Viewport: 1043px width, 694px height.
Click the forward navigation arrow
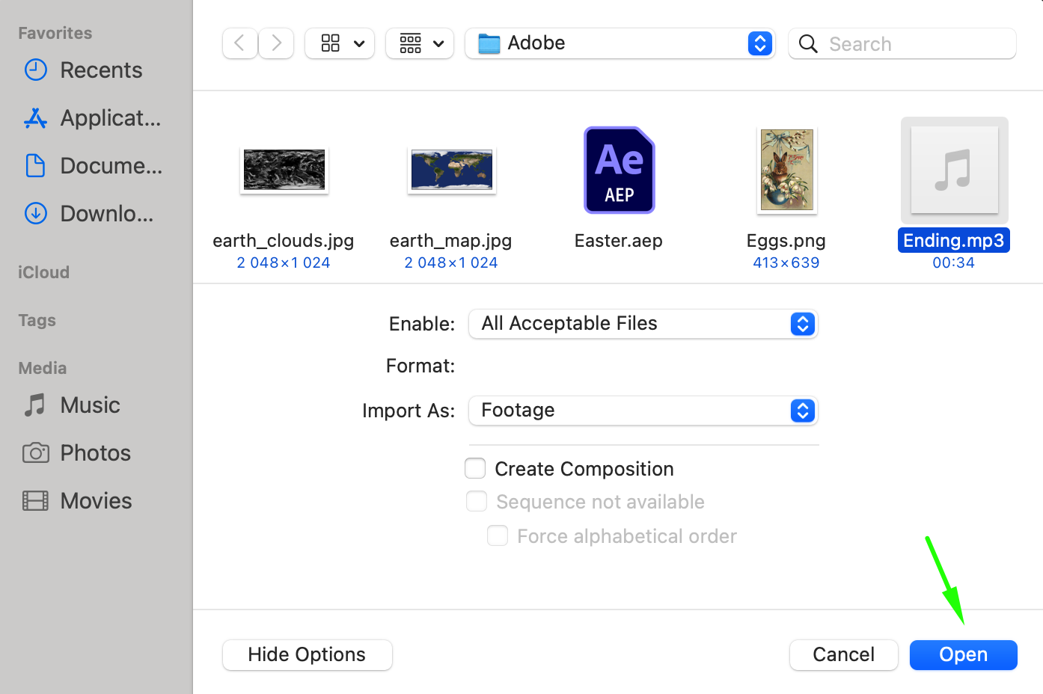276,43
